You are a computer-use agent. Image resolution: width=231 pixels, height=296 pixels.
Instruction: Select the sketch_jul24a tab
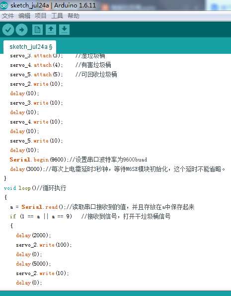[30, 47]
